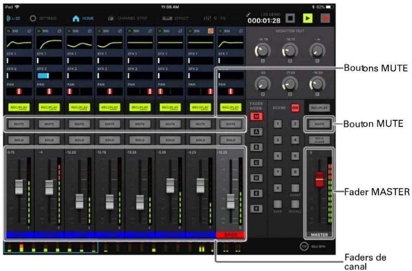Open SETTINGS via the gear icon
The width and height of the screenshot is (412, 271).
point(33,18)
